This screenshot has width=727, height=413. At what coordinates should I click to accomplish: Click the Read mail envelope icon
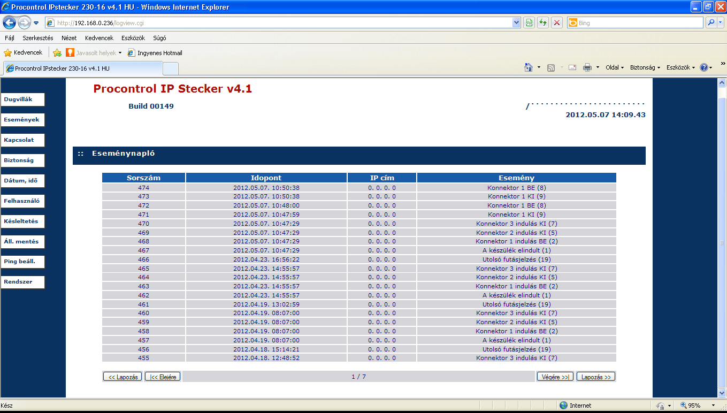coord(572,67)
